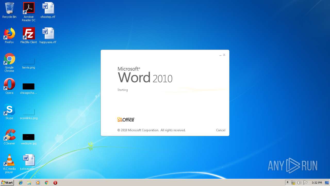Select the wedsure.jpg image file
The height and width of the screenshot is (186, 330).
[x=29, y=139]
